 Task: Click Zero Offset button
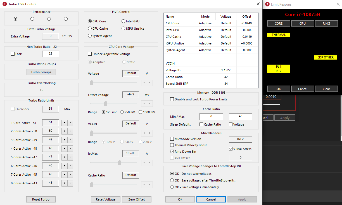click(x=137, y=199)
